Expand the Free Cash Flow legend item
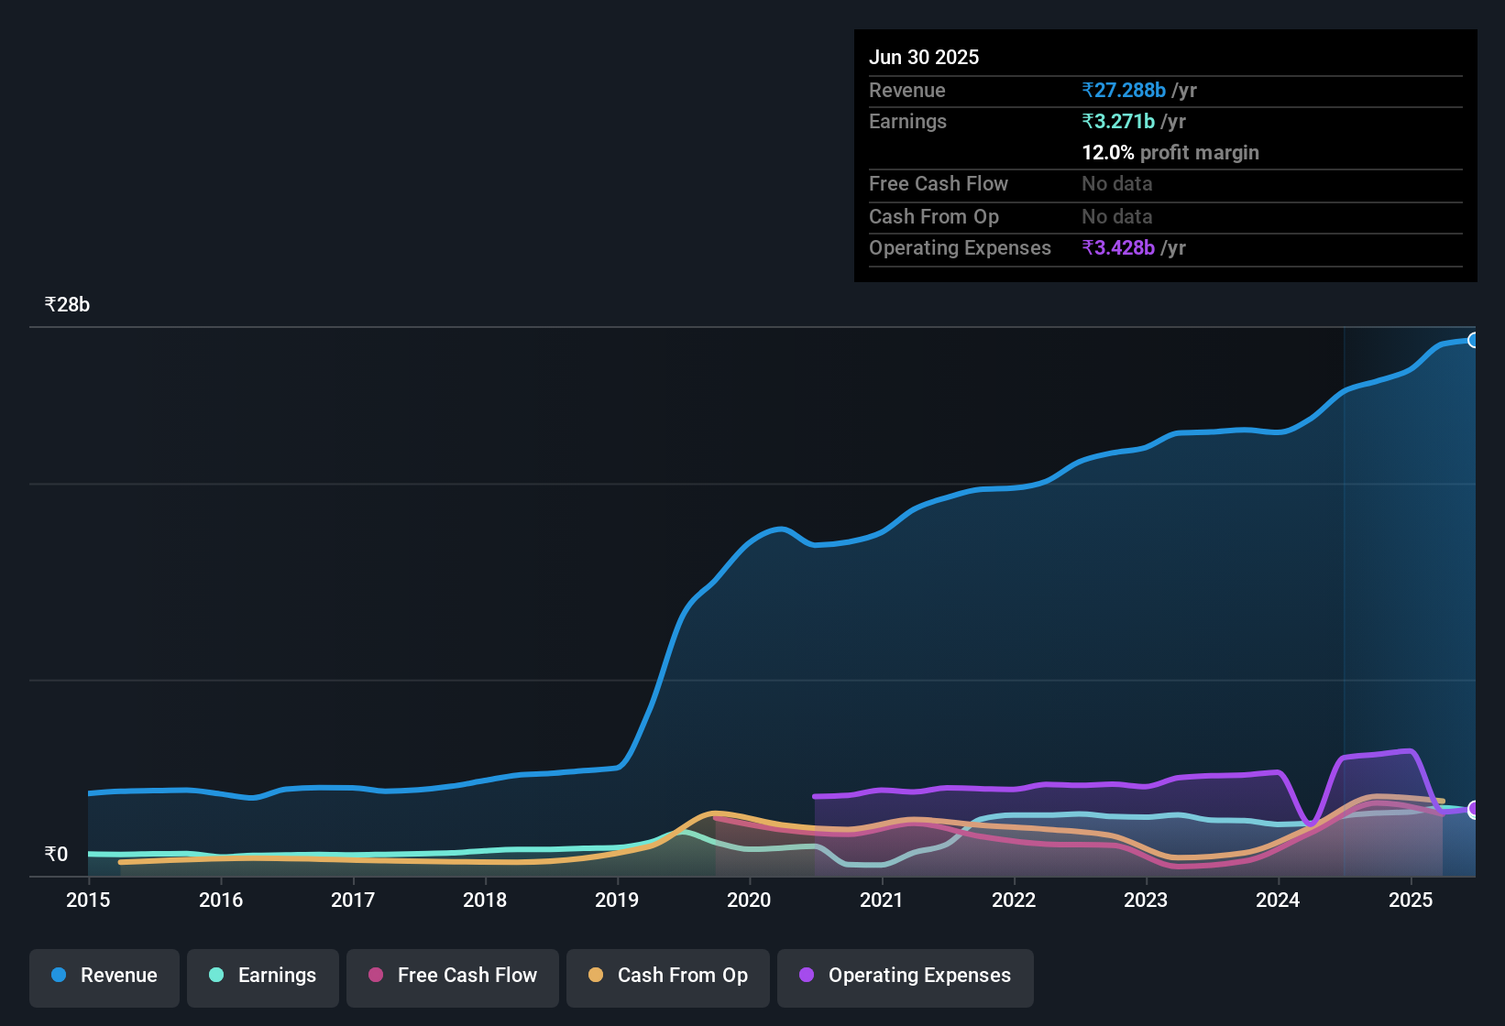This screenshot has width=1505, height=1026. tap(452, 976)
